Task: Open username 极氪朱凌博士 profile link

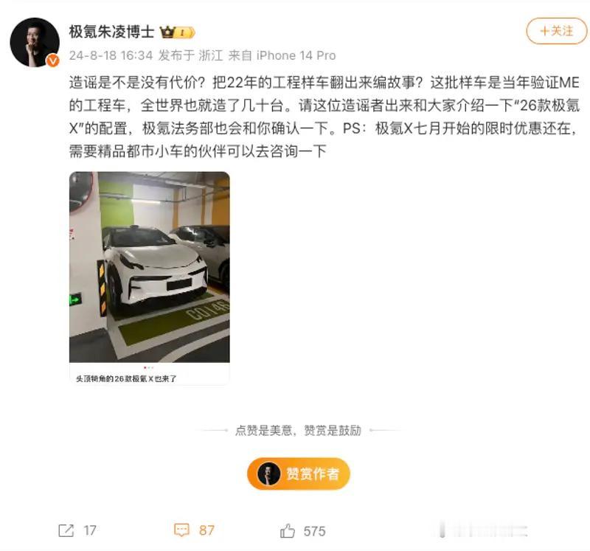Action: tap(112, 32)
